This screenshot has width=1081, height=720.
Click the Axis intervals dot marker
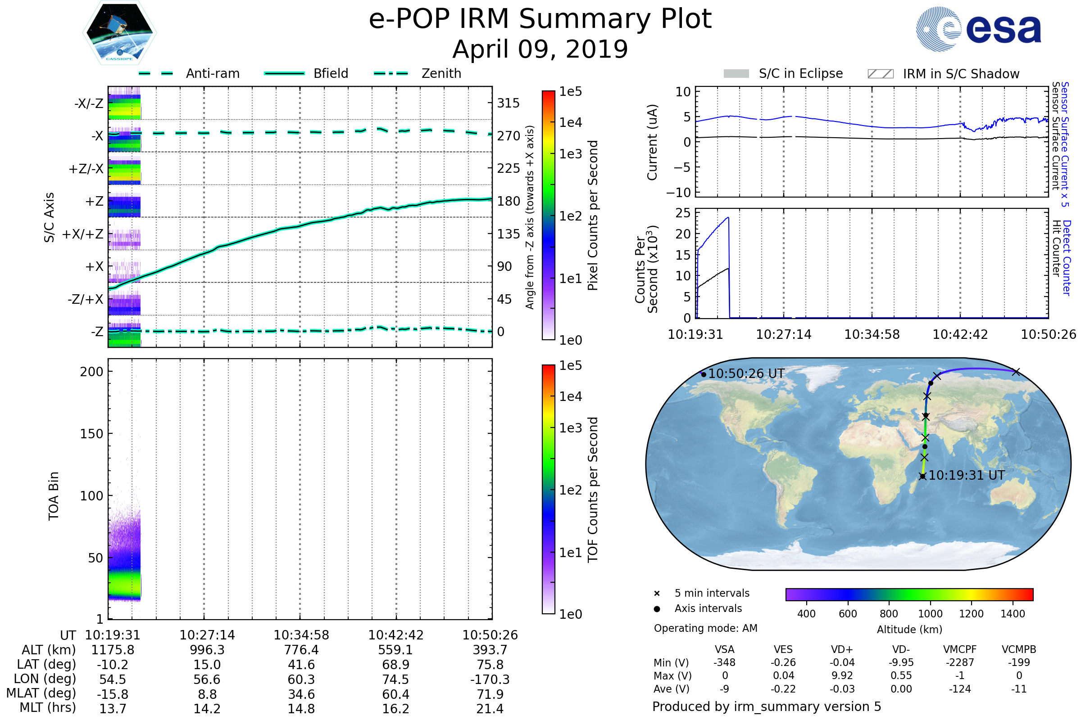click(657, 609)
